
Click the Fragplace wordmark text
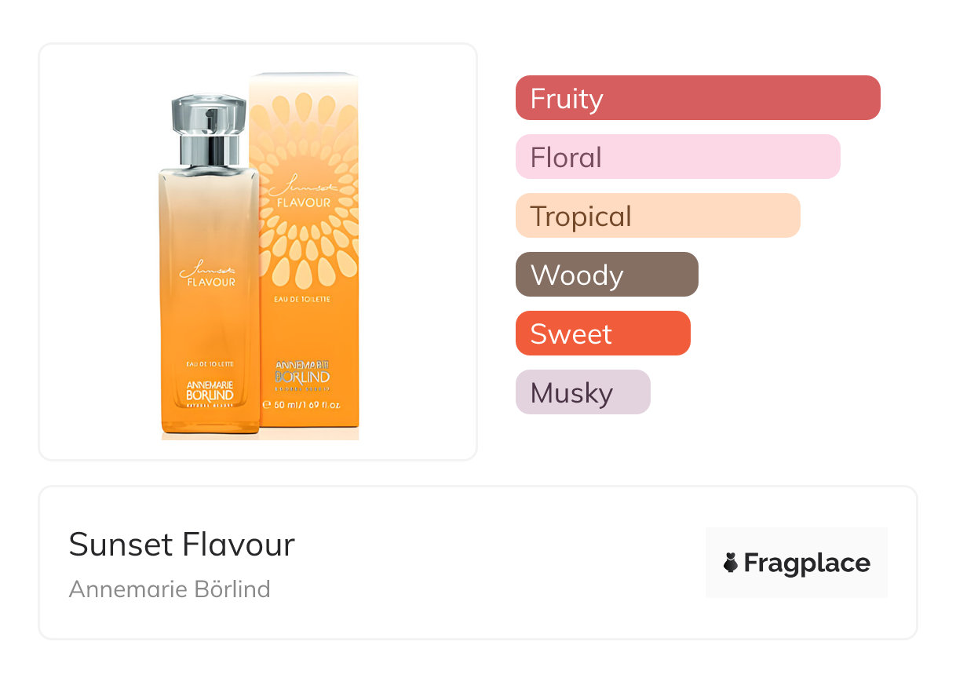(x=807, y=563)
